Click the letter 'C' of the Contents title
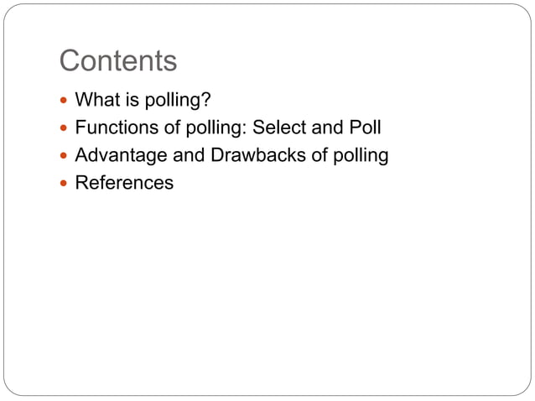The width and height of the screenshot is (535, 401). [70, 61]
